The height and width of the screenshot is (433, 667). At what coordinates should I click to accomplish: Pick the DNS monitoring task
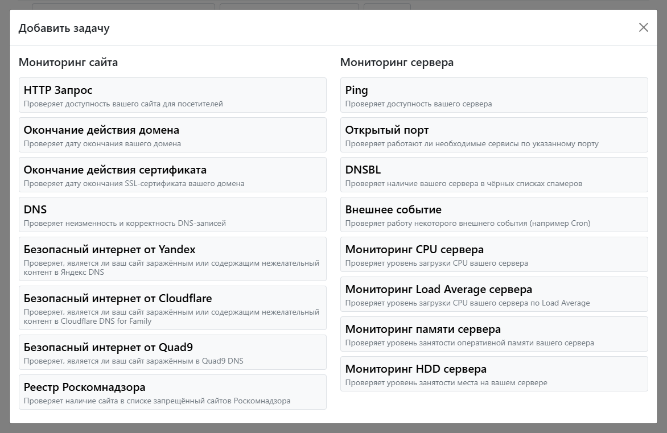click(172, 215)
